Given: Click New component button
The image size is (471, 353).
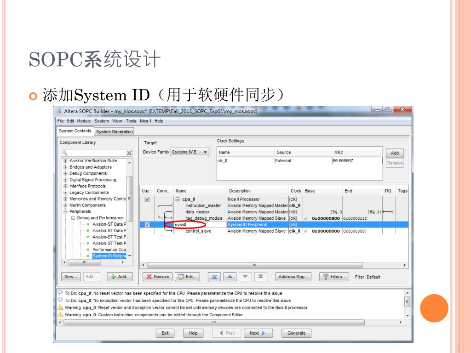Looking at the screenshot, I should (x=70, y=277).
